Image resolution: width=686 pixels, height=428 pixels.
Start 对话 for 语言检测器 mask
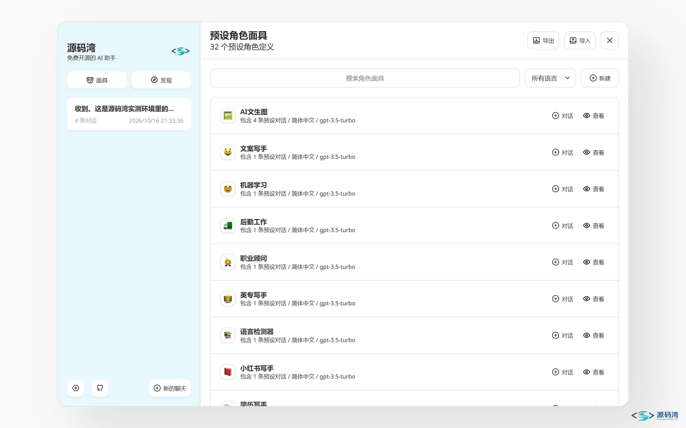coord(563,336)
